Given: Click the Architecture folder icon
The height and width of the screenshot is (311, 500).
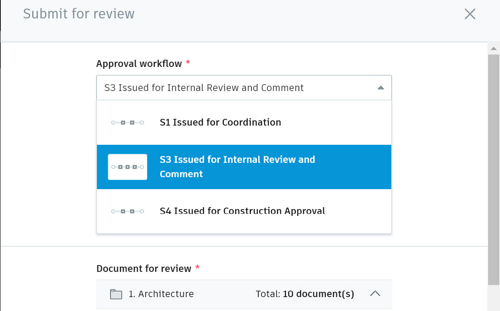Looking at the screenshot, I should (116, 294).
